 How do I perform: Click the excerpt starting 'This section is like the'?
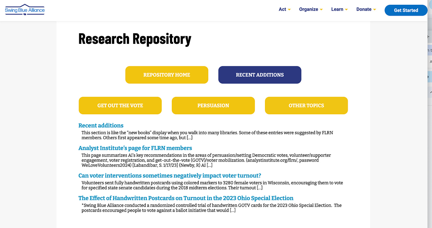(x=207, y=135)
